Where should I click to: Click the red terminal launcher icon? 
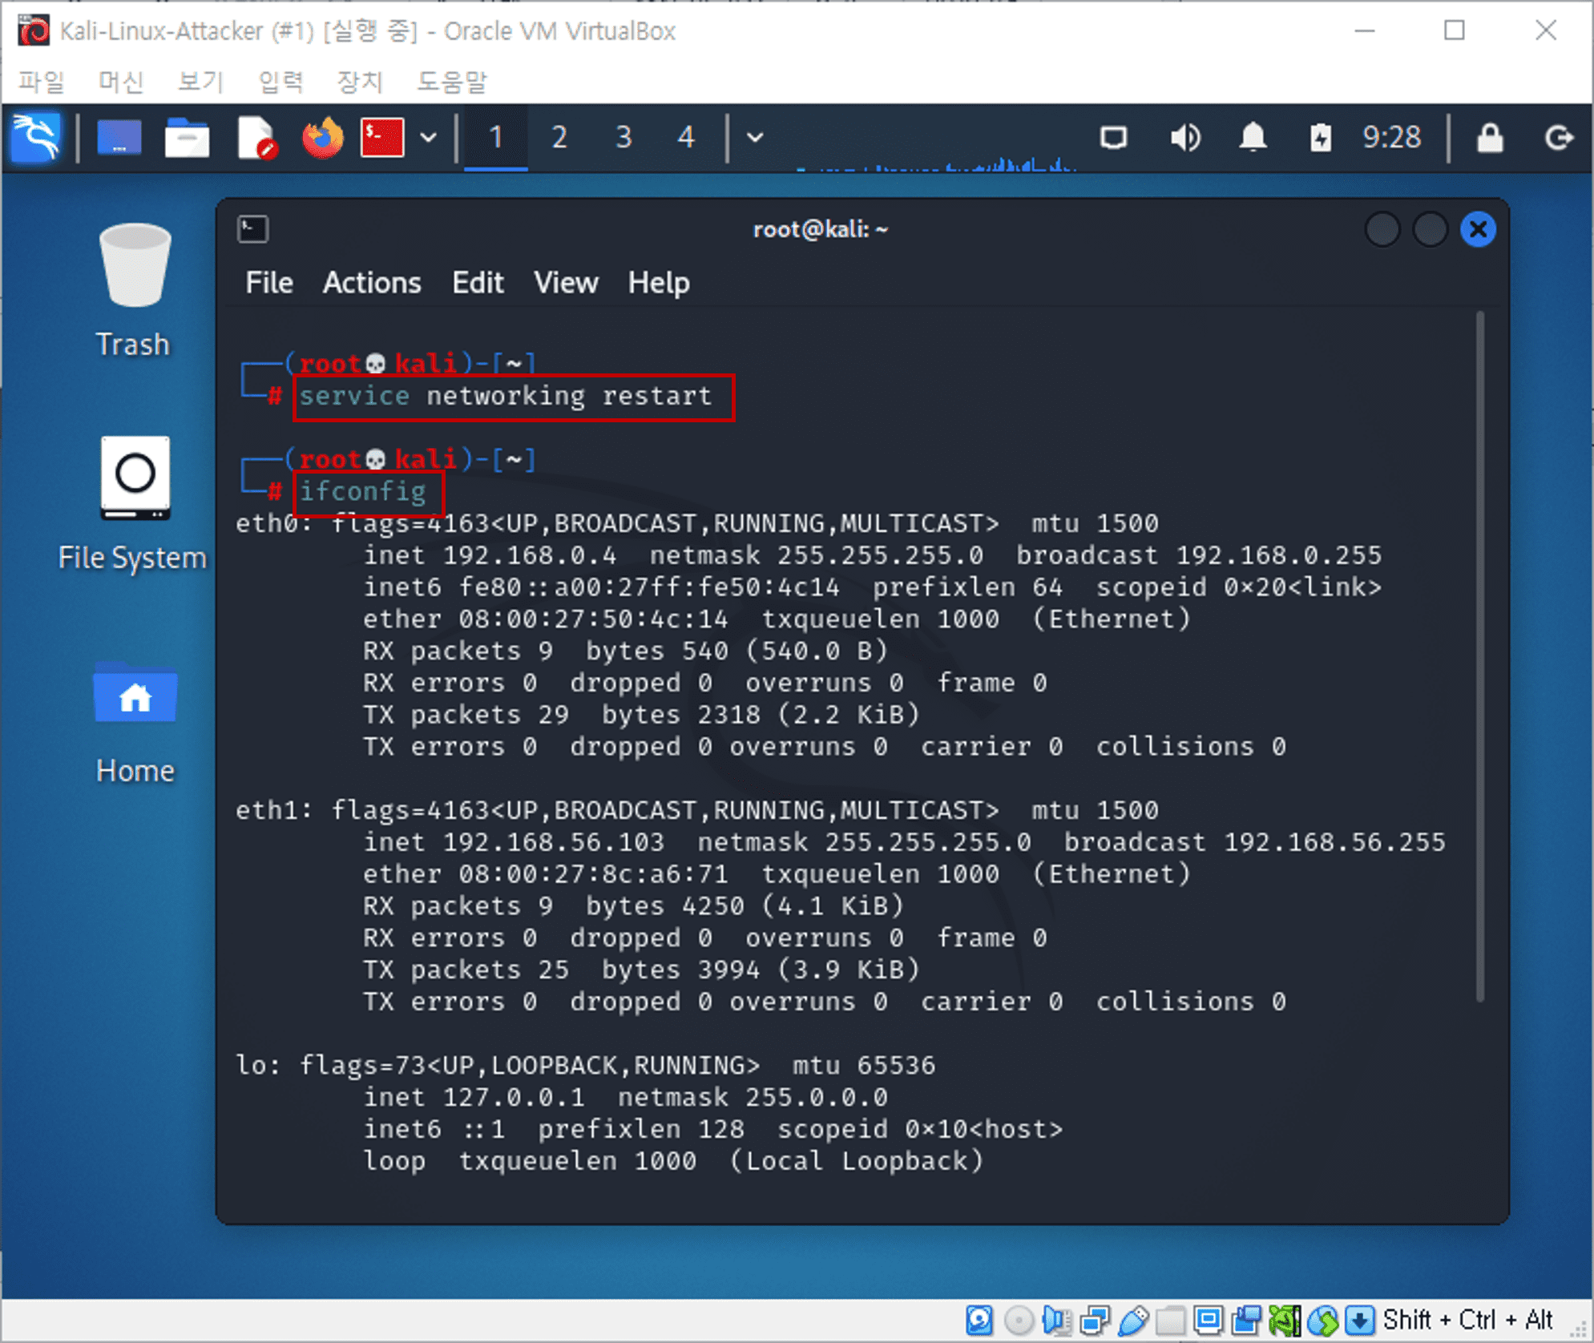tap(381, 137)
